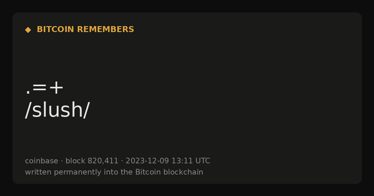Click the plus sign in the message
Screen dimensions: 374x196
(x=56, y=88)
